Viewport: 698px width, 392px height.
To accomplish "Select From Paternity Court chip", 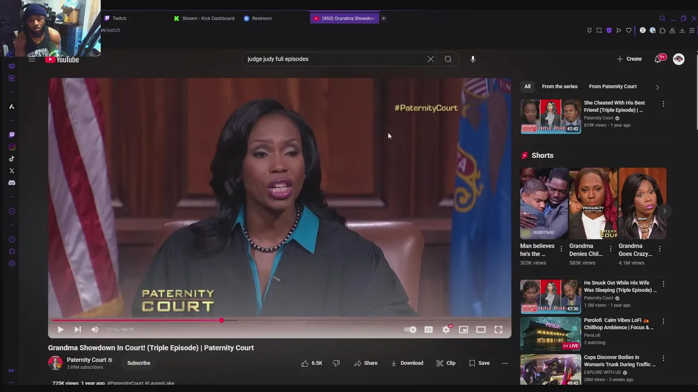I will (x=613, y=87).
